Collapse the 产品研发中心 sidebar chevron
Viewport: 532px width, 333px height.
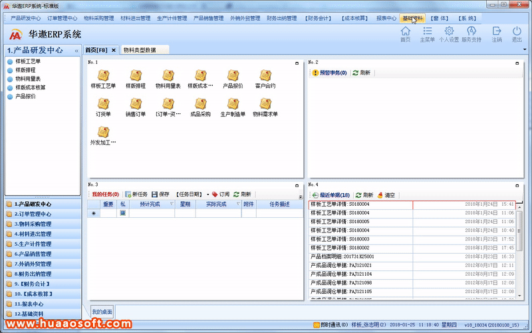tap(76, 51)
